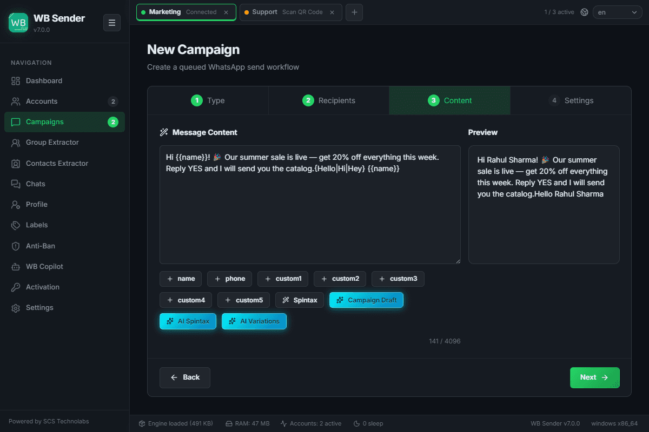
Task: Click "windows x86_64" status text
Action: 614,423
